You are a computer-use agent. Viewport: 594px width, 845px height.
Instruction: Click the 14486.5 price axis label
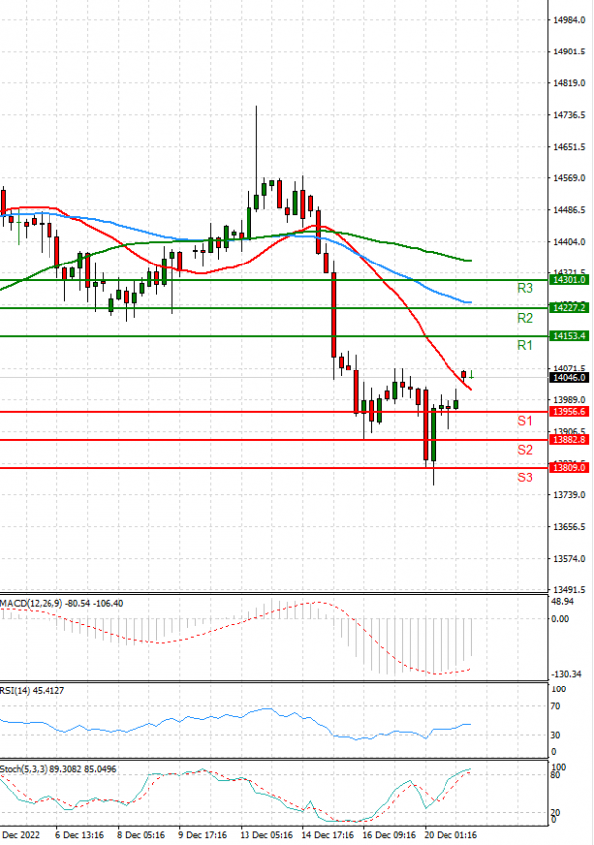click(569, 210)
